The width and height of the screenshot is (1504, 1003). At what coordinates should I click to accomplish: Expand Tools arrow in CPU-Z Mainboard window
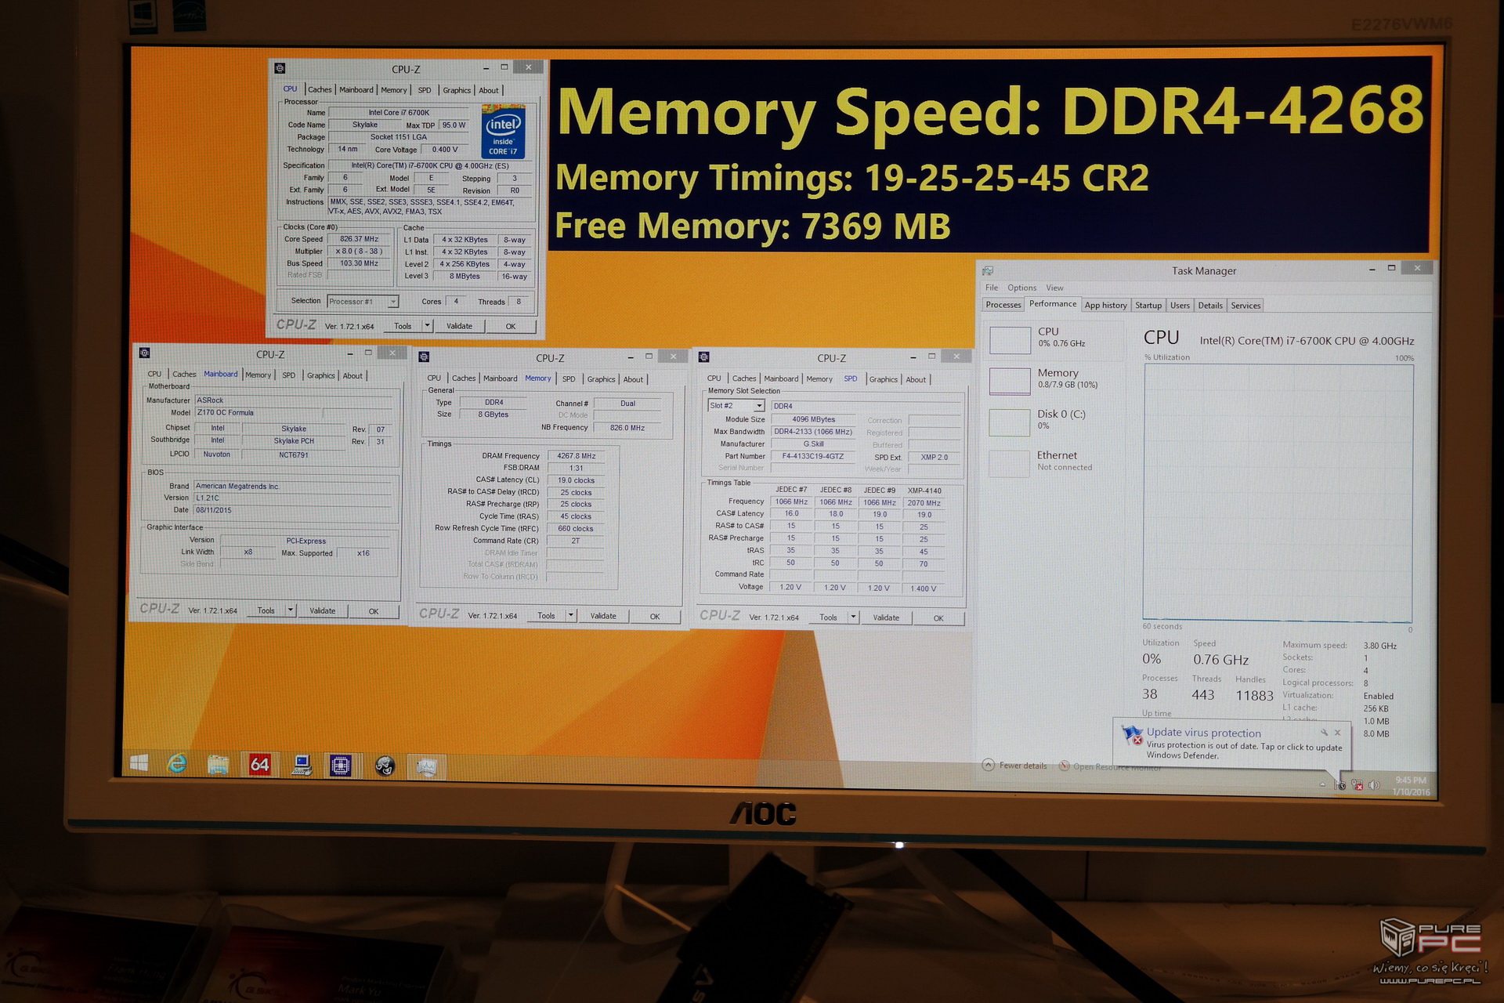pyautogui.click(x=291, y=610)
